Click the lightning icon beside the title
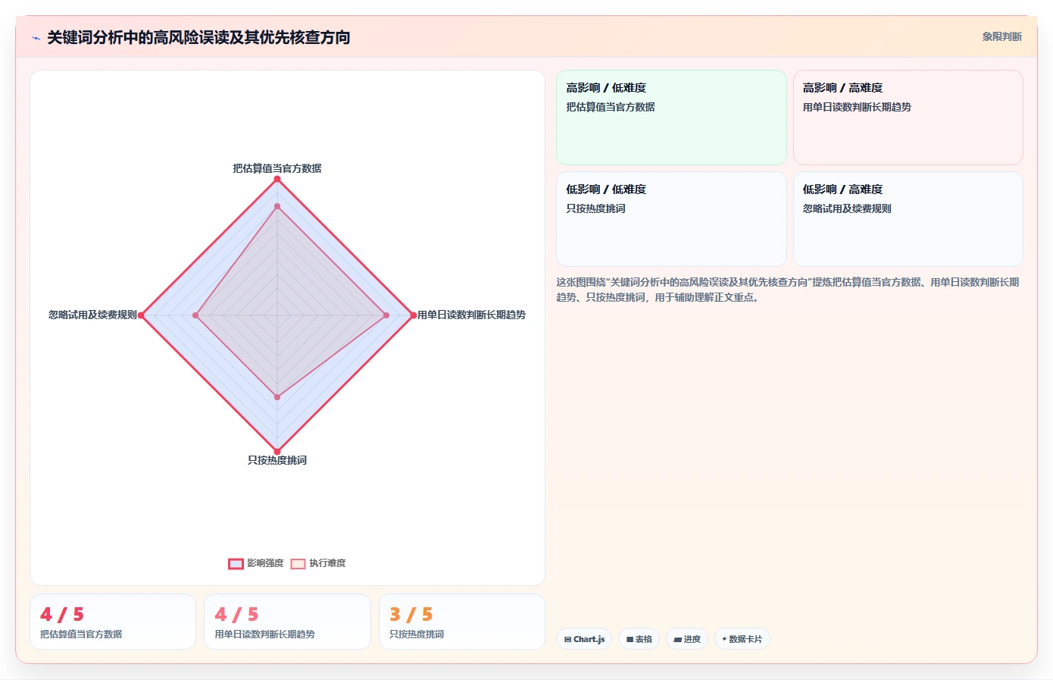 36,38
